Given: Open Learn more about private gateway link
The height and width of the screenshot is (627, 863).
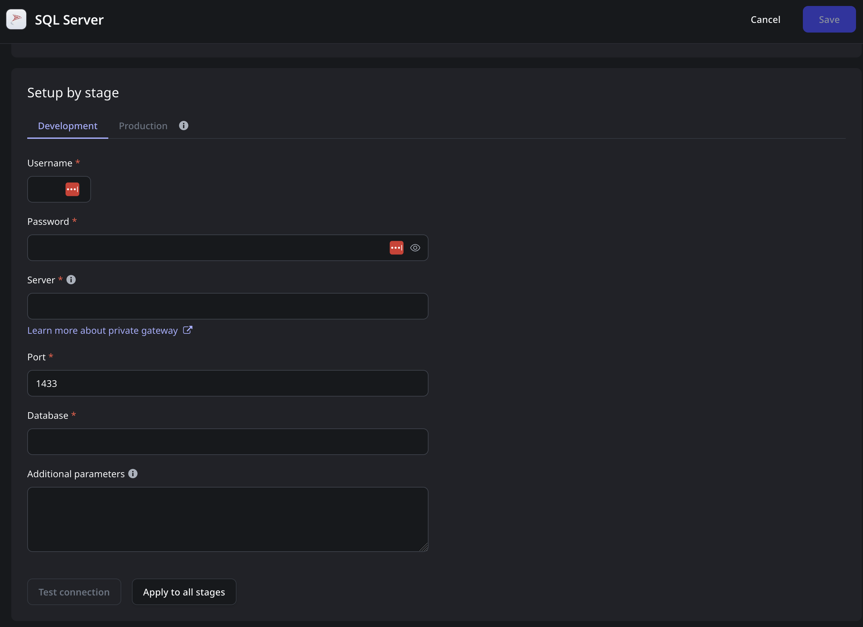Looking at the screenshot, I should coord(103,330).
